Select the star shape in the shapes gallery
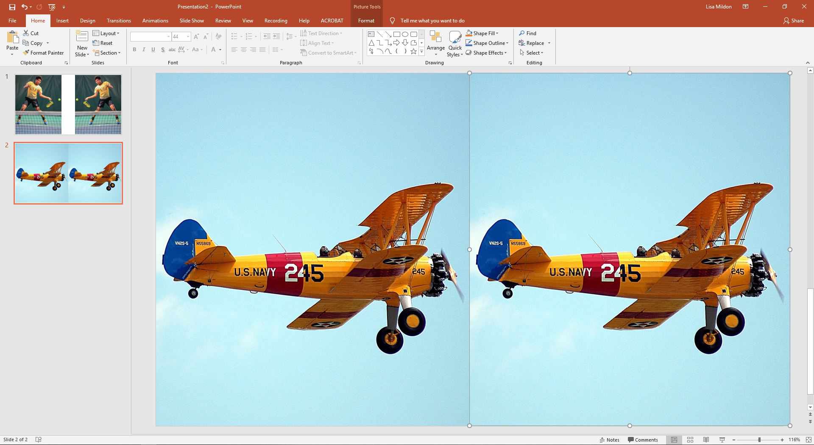 (414, 51)
